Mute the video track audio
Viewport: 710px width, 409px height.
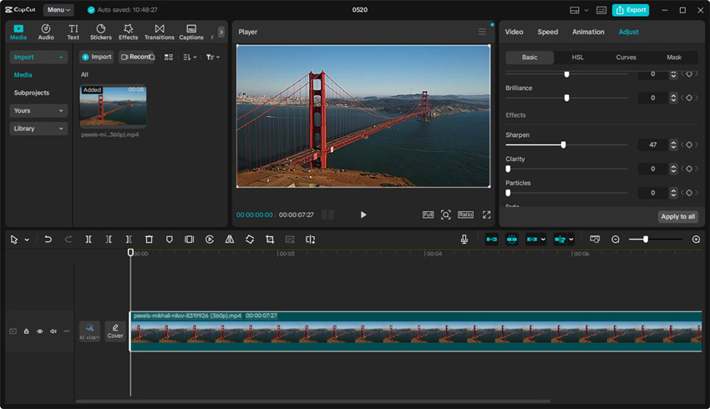coord(53,331)
